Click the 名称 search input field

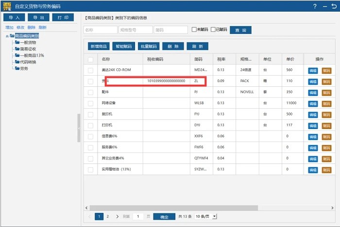100,30
